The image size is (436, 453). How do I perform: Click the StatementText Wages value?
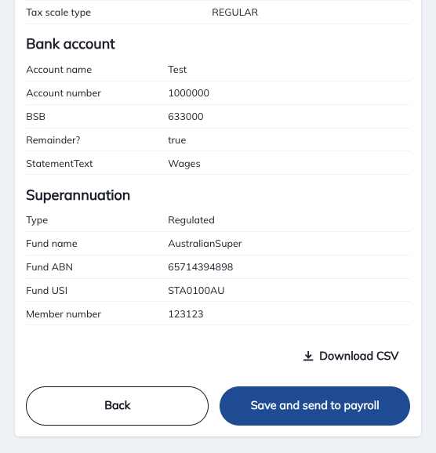point(184,164)
